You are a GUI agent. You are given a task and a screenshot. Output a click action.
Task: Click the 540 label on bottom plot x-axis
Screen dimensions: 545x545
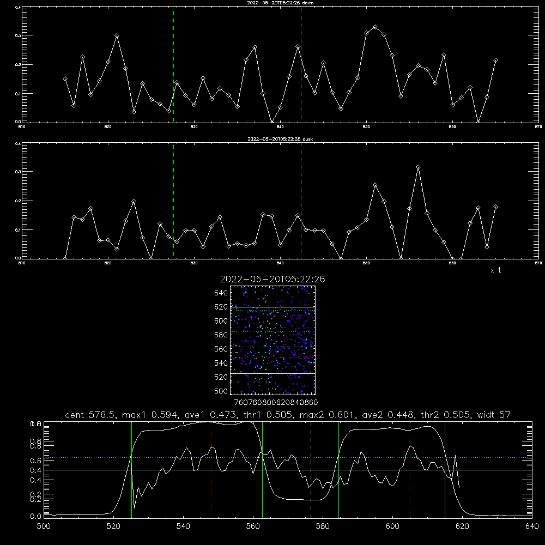point(183,526)
